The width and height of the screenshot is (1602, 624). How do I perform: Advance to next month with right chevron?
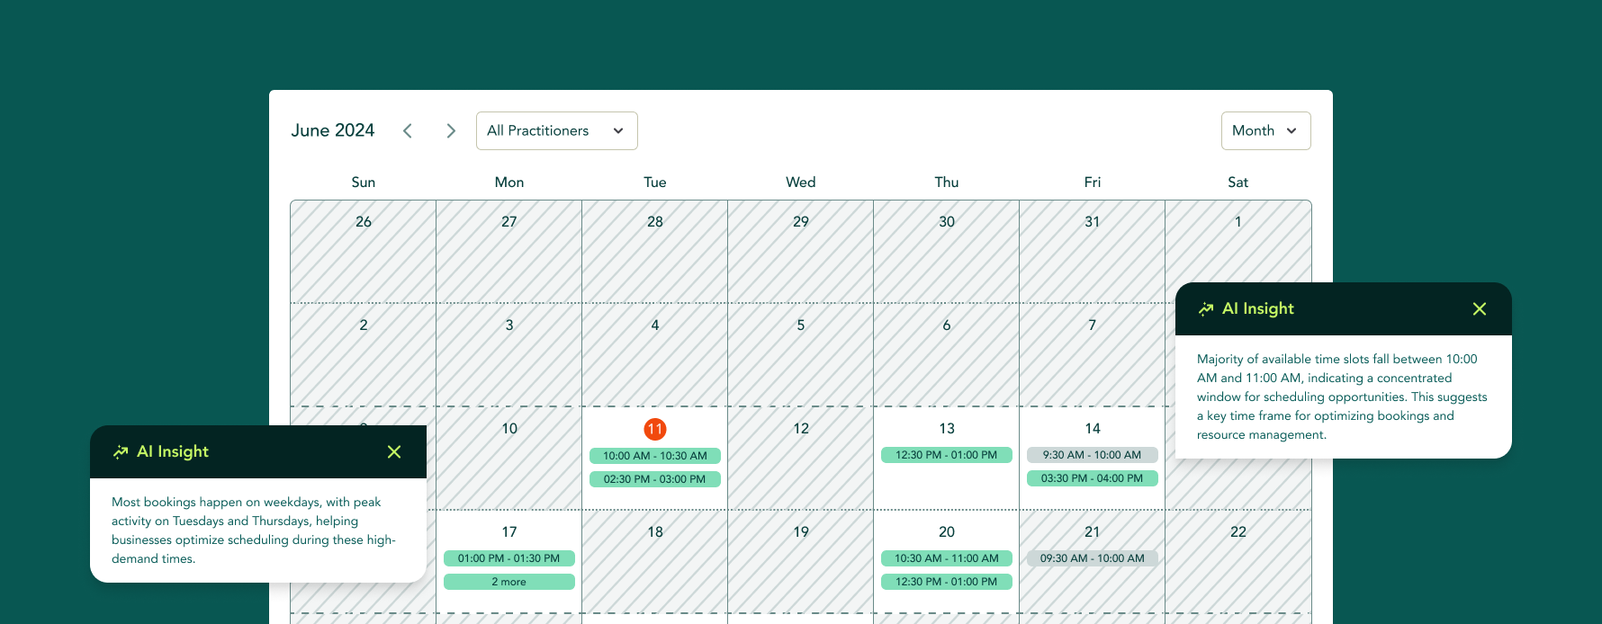point(451,131)
